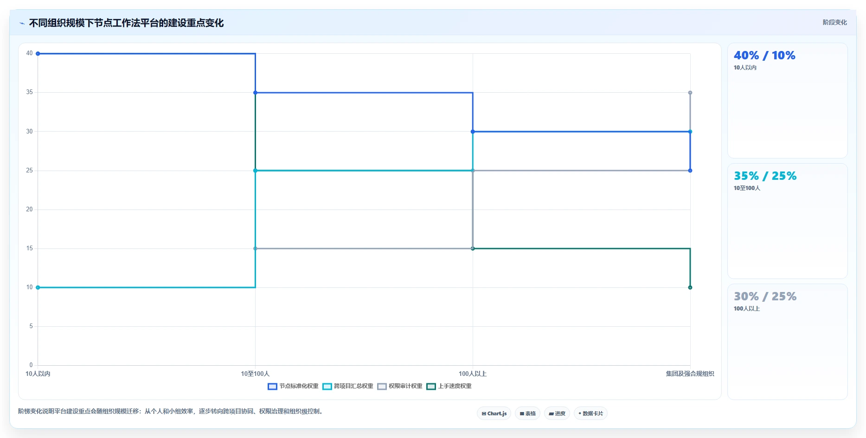Click the gray data point at 15 for 10至100人

coord(255,248)
